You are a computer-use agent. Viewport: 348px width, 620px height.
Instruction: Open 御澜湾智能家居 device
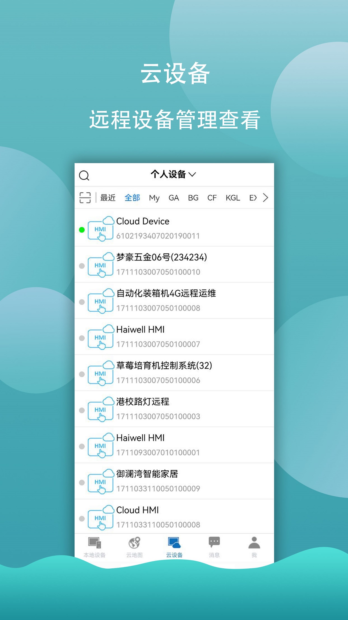[174, 481]
